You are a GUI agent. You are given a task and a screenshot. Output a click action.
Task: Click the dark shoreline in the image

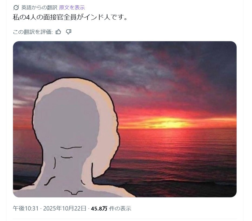(185, 189)
